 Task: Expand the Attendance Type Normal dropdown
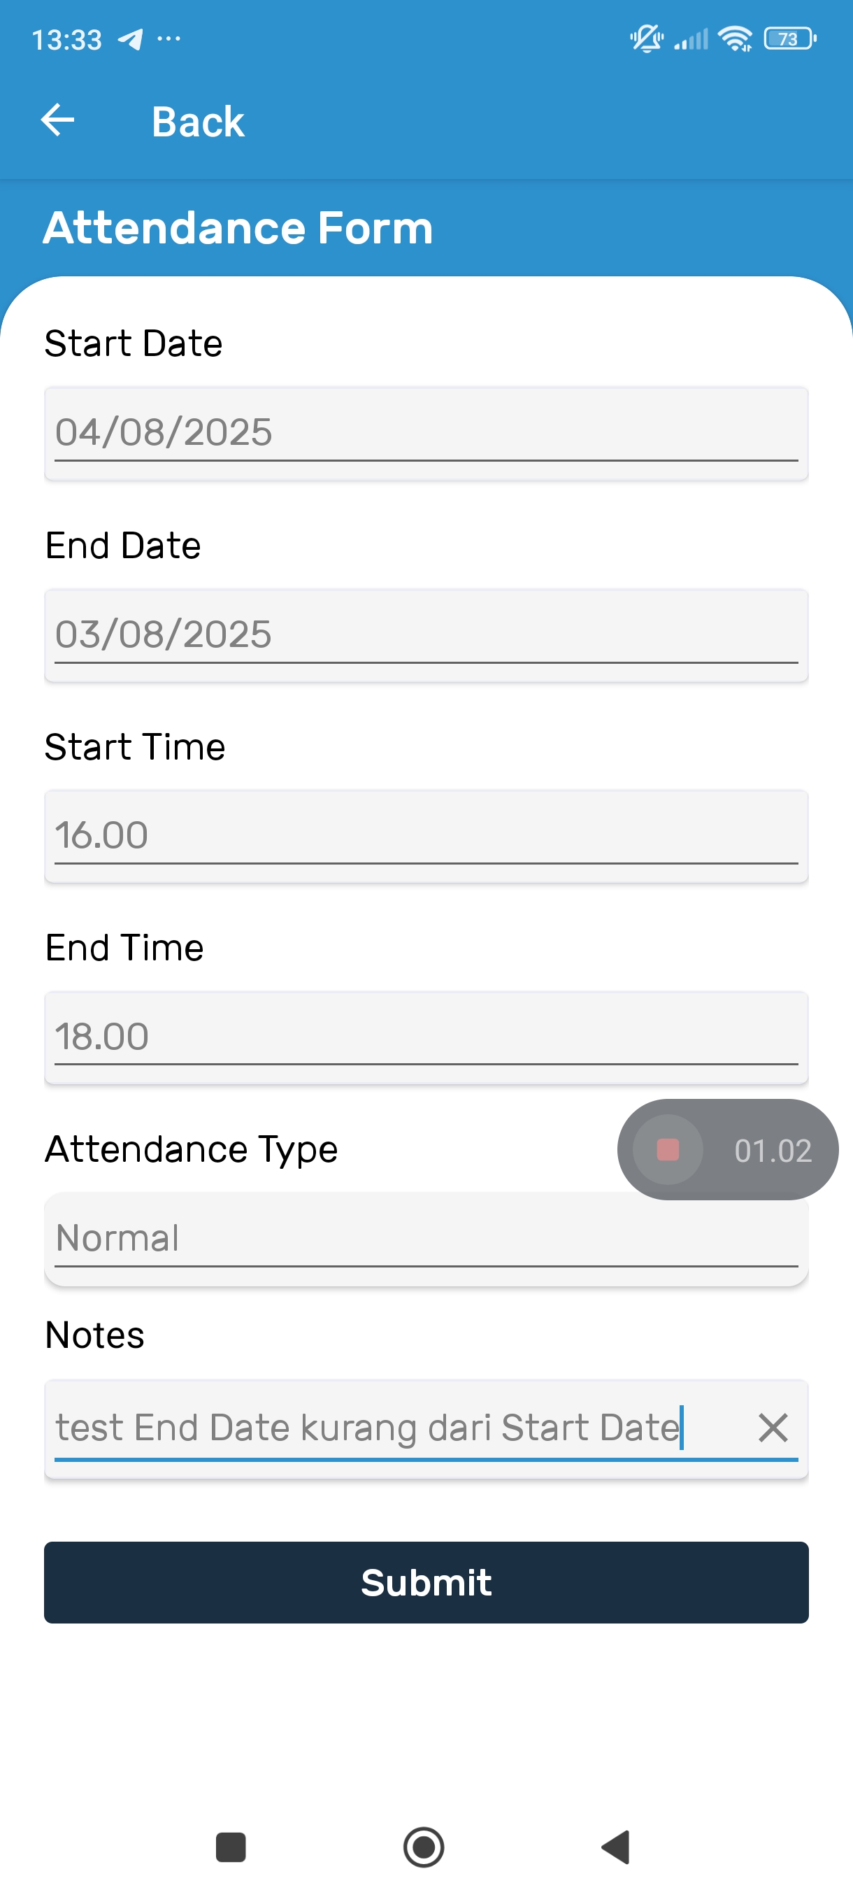point(426,1239)
